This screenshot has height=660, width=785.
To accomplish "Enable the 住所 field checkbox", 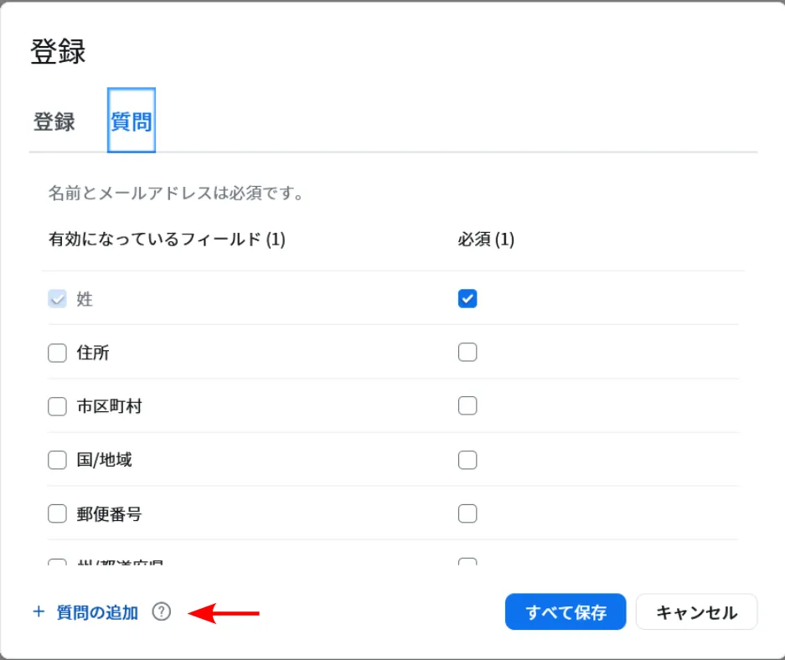I will click(x=57, y=353).
